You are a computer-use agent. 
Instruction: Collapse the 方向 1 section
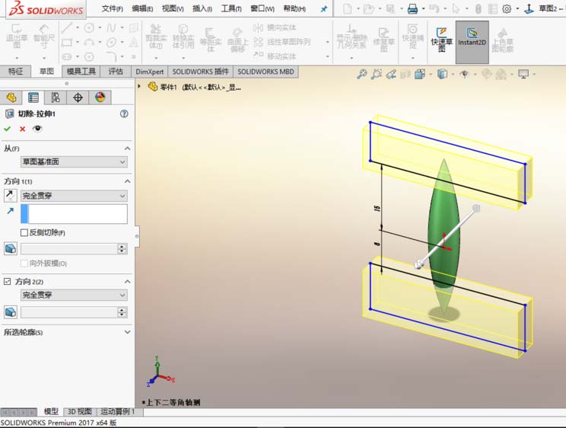tap(127, 181)
